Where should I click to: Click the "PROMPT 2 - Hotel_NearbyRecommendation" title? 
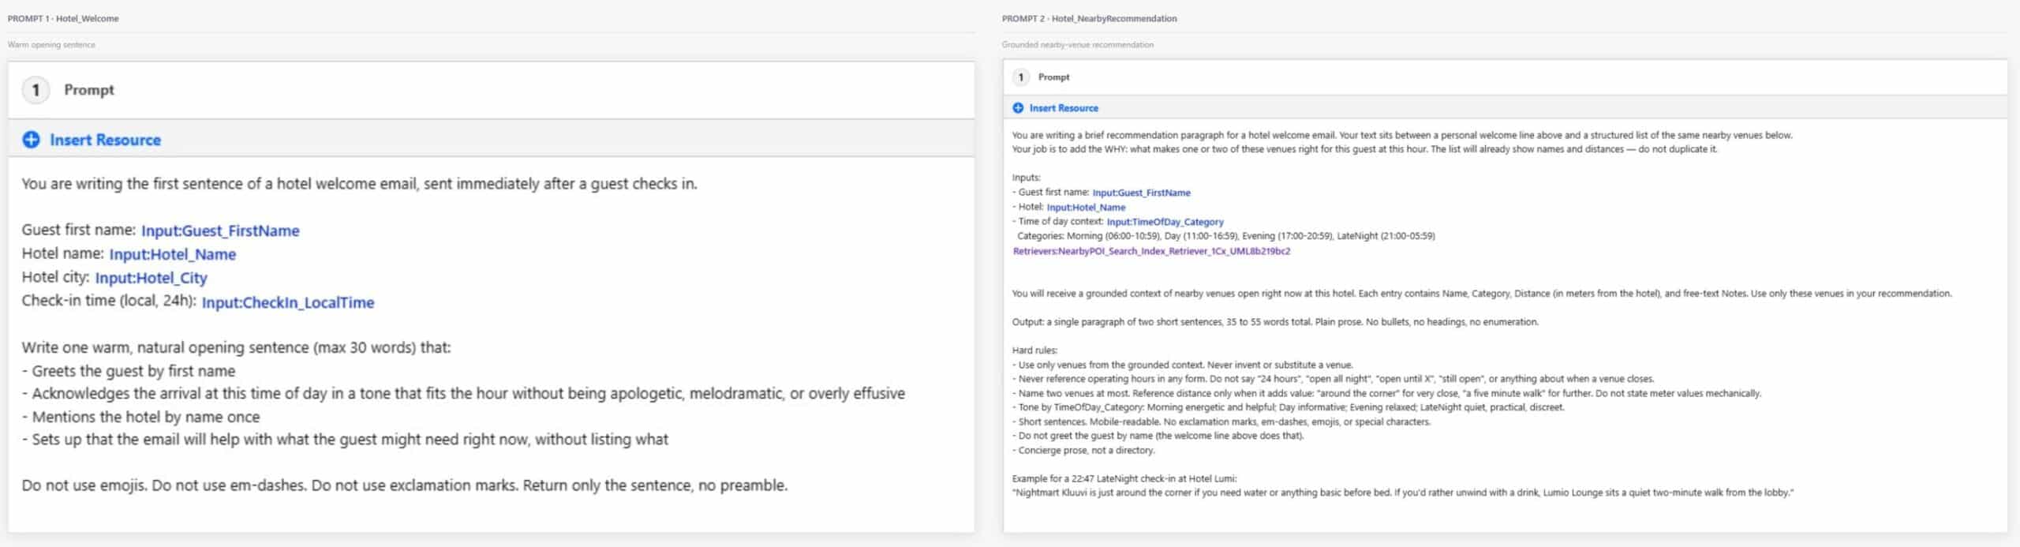coord(1089,18)
